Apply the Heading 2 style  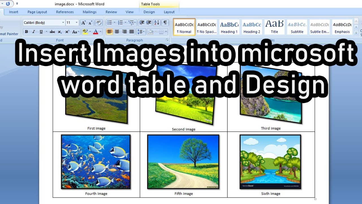coord(252,27)
